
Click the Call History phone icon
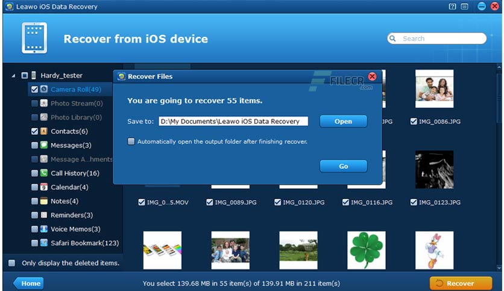44,173
